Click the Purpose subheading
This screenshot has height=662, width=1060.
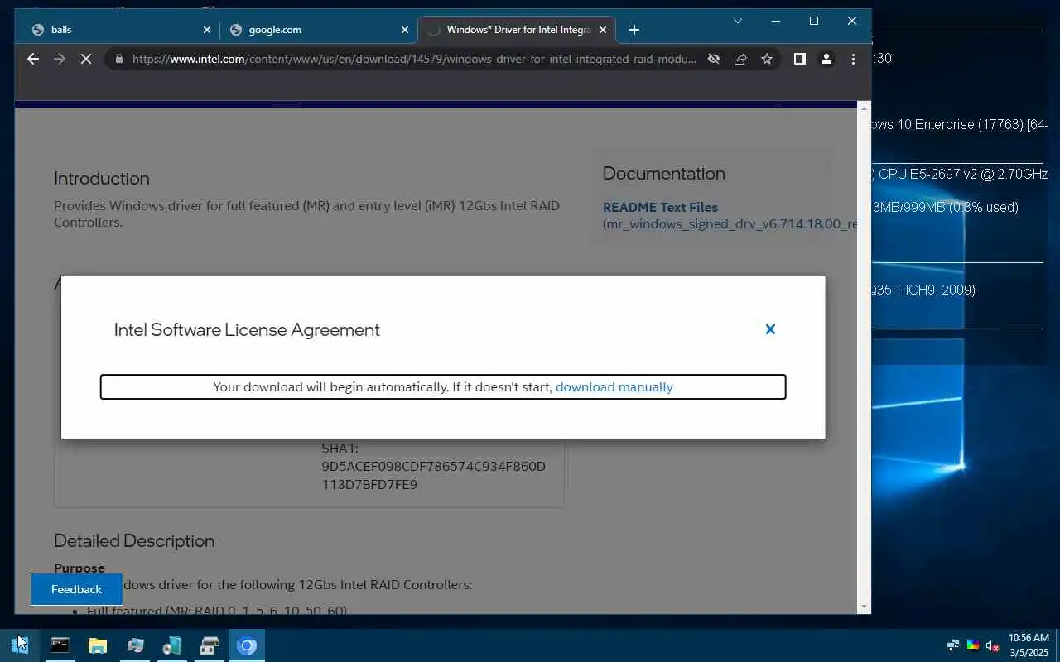tap(79, 568)
